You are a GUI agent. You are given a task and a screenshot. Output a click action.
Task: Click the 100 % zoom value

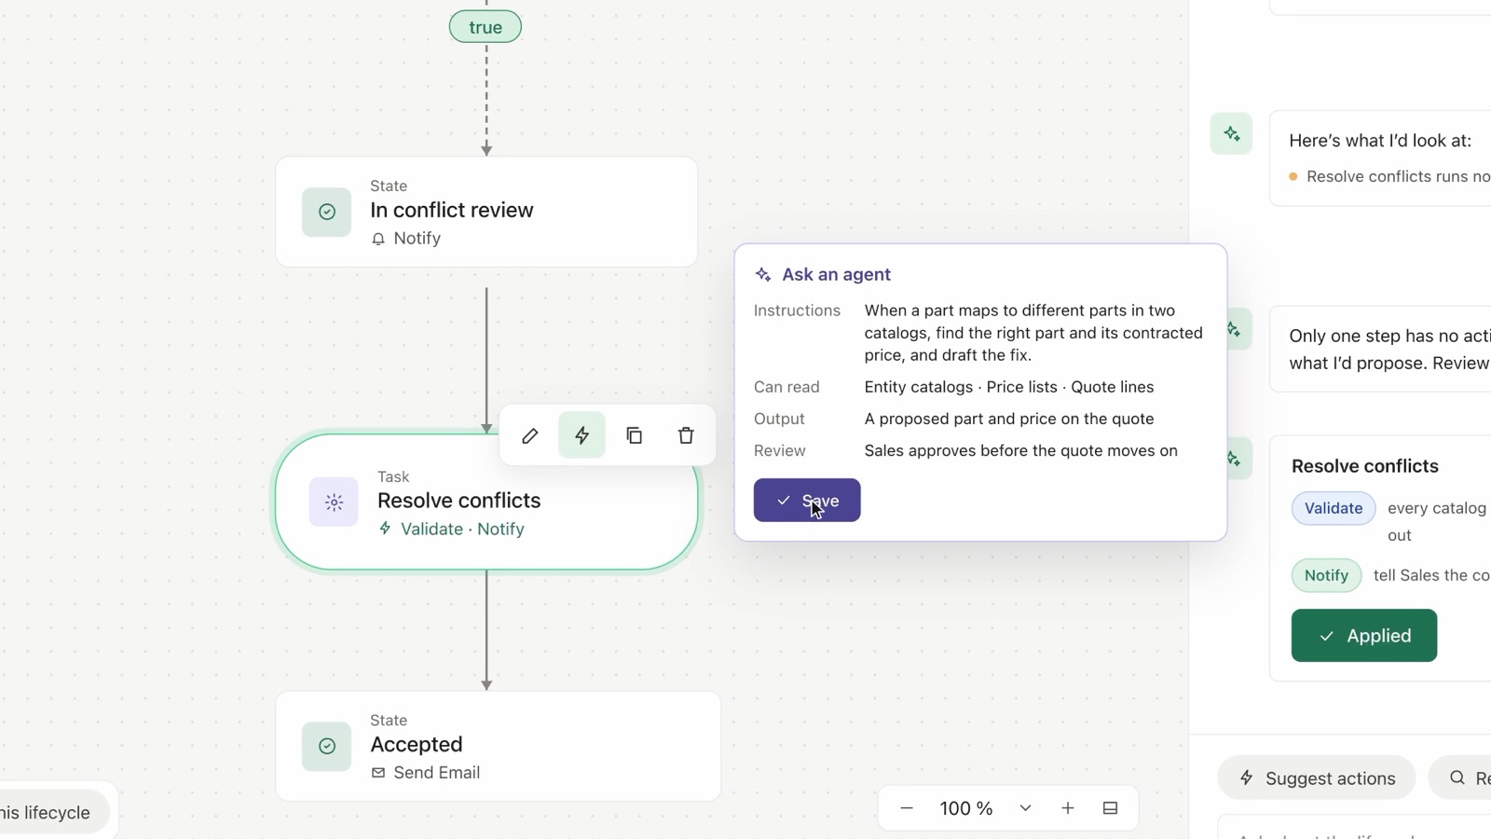(966, 808)
